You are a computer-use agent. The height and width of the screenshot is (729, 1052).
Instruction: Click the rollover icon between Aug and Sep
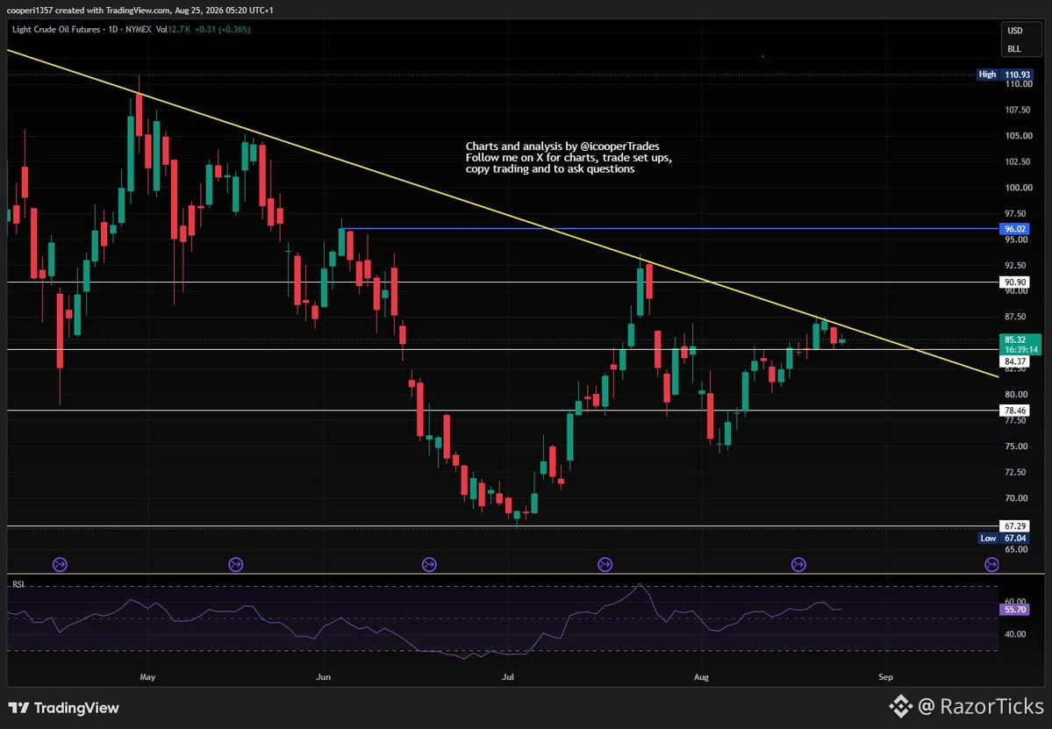click(x=798, y=565)
